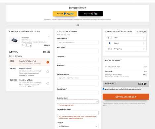Click the $89 USD subtotal amount

point(47,52)
